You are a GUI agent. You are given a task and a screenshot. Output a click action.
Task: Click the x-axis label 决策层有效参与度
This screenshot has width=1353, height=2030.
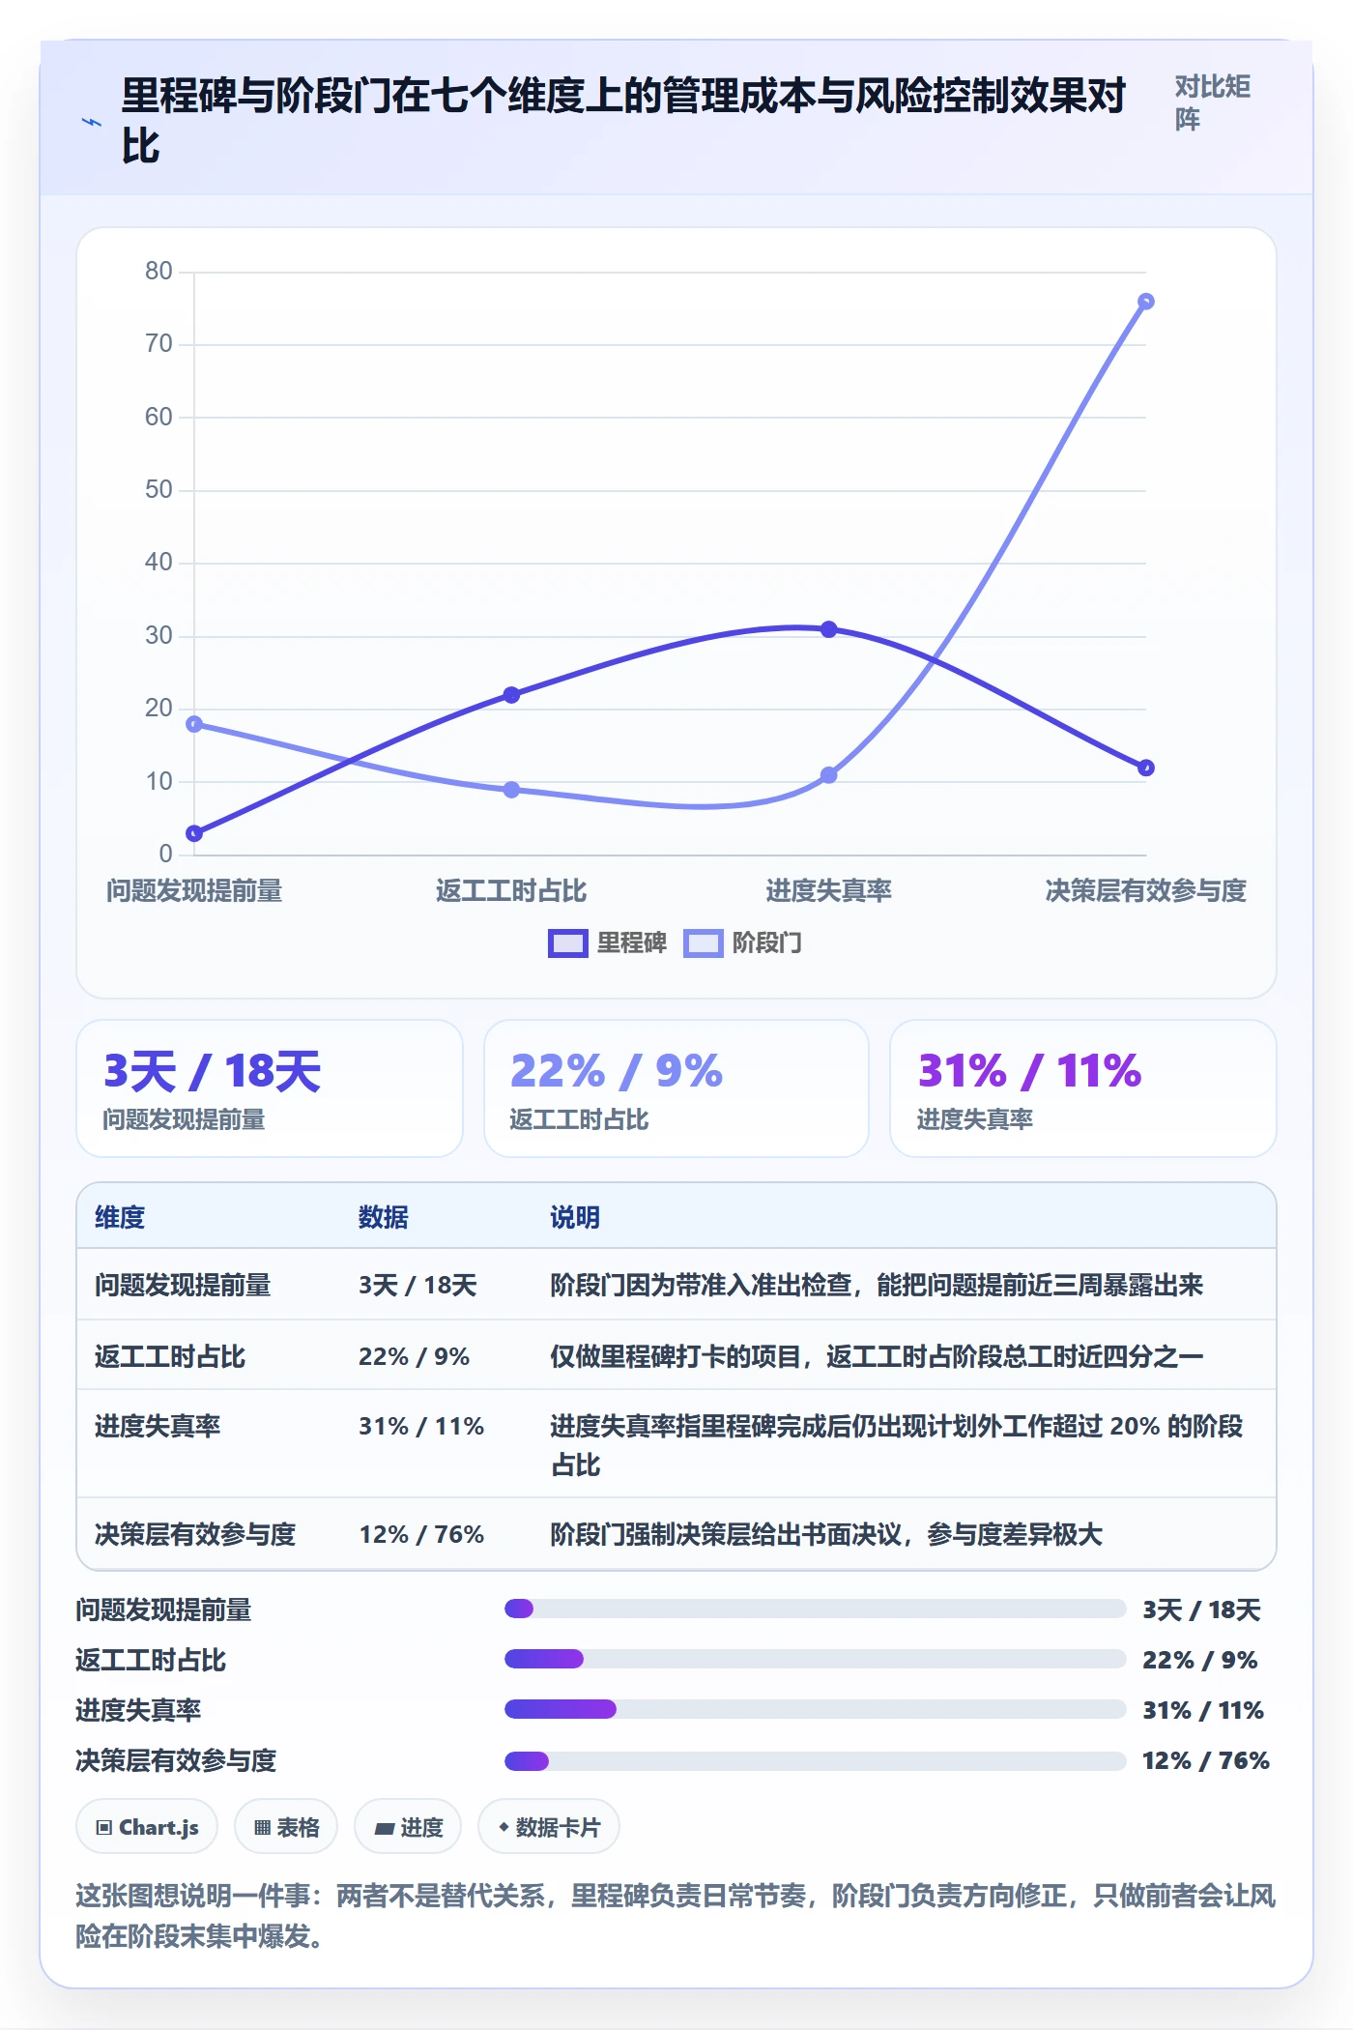coord(1145,890)
